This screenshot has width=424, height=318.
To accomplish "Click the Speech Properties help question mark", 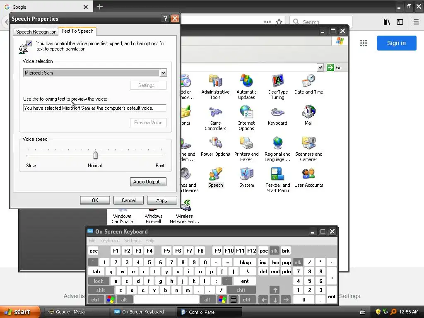I will (x=165, y=18).
